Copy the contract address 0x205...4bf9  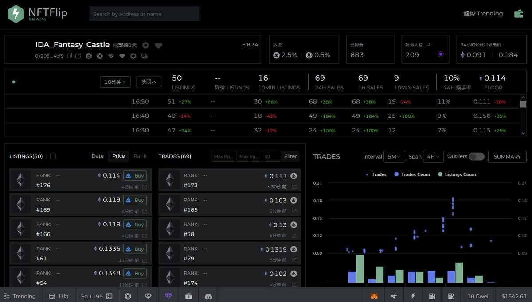tap(70, 56)
